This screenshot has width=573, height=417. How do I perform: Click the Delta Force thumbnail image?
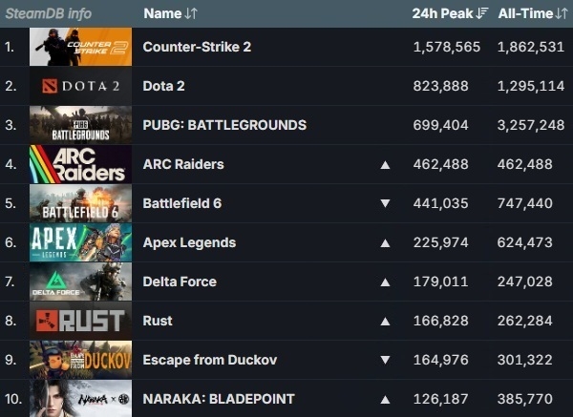point(80,281)
